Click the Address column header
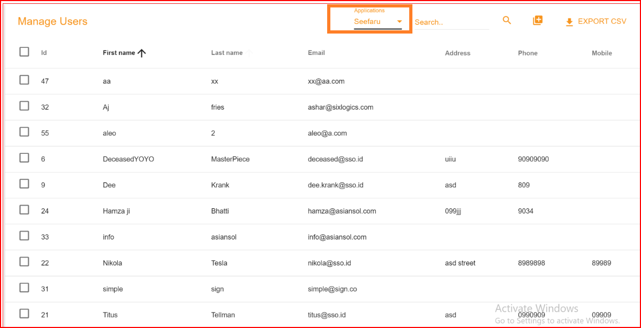This screenshot has height=328, width=641. point(458,53)
